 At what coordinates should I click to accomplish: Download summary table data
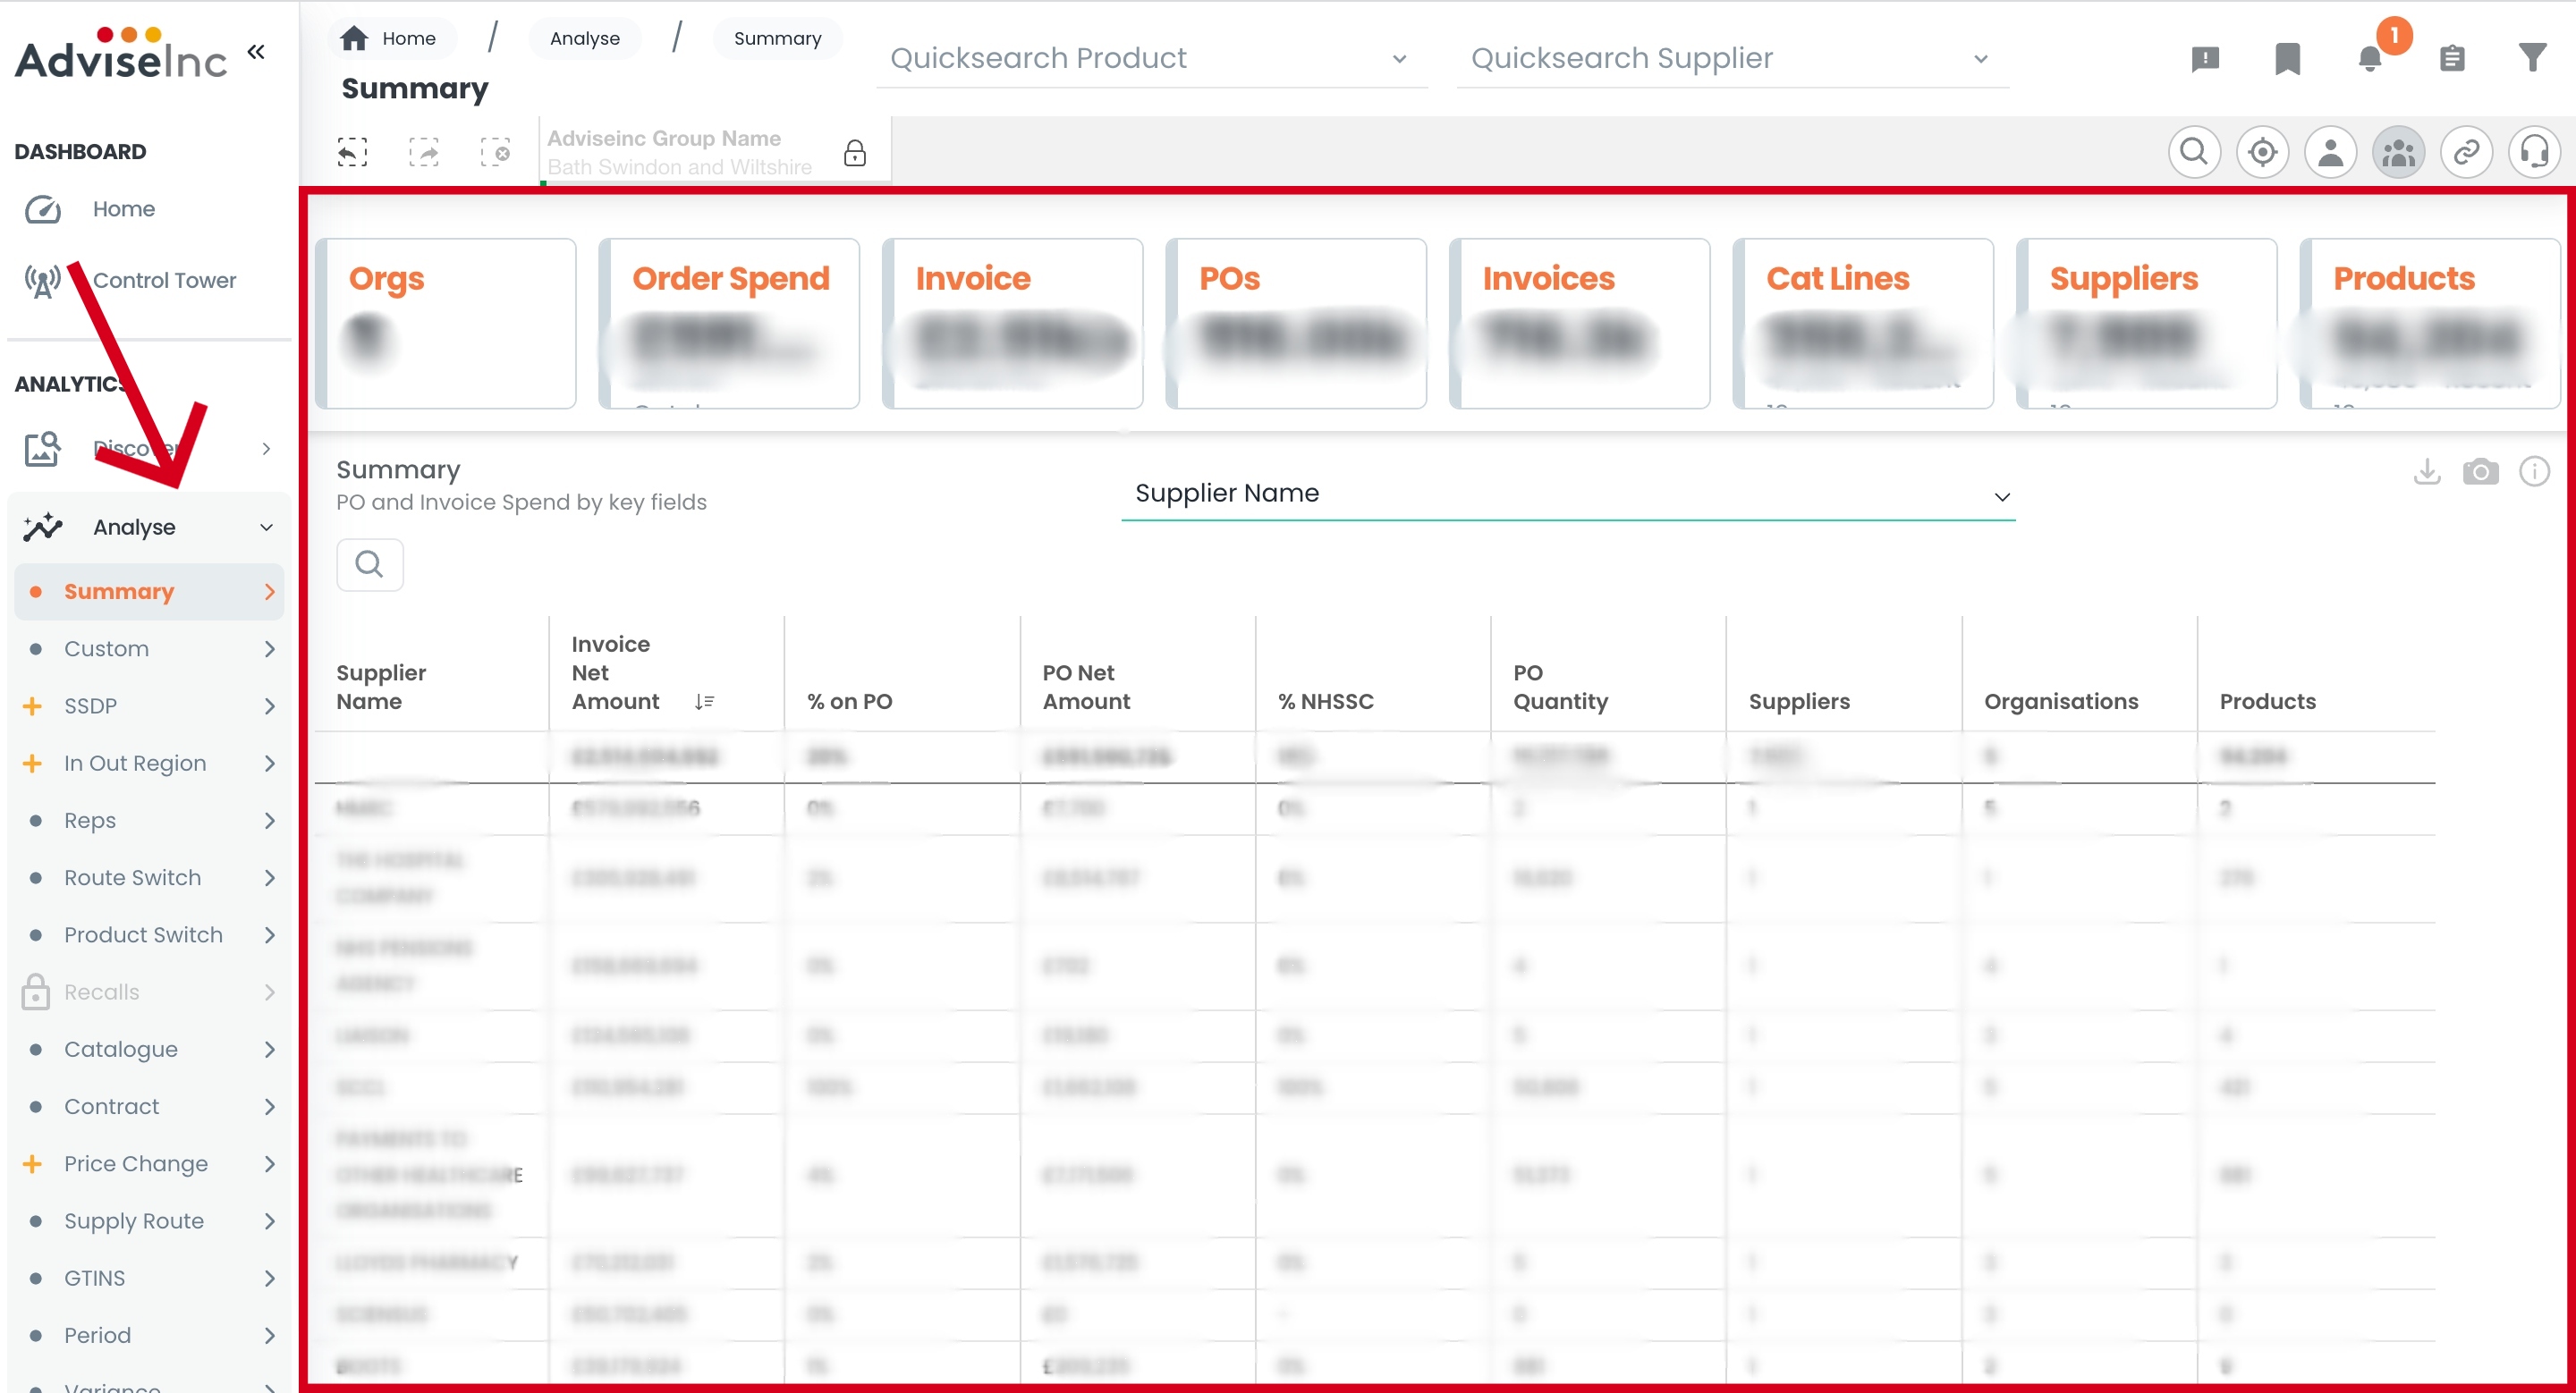[x=2426, y=472]
